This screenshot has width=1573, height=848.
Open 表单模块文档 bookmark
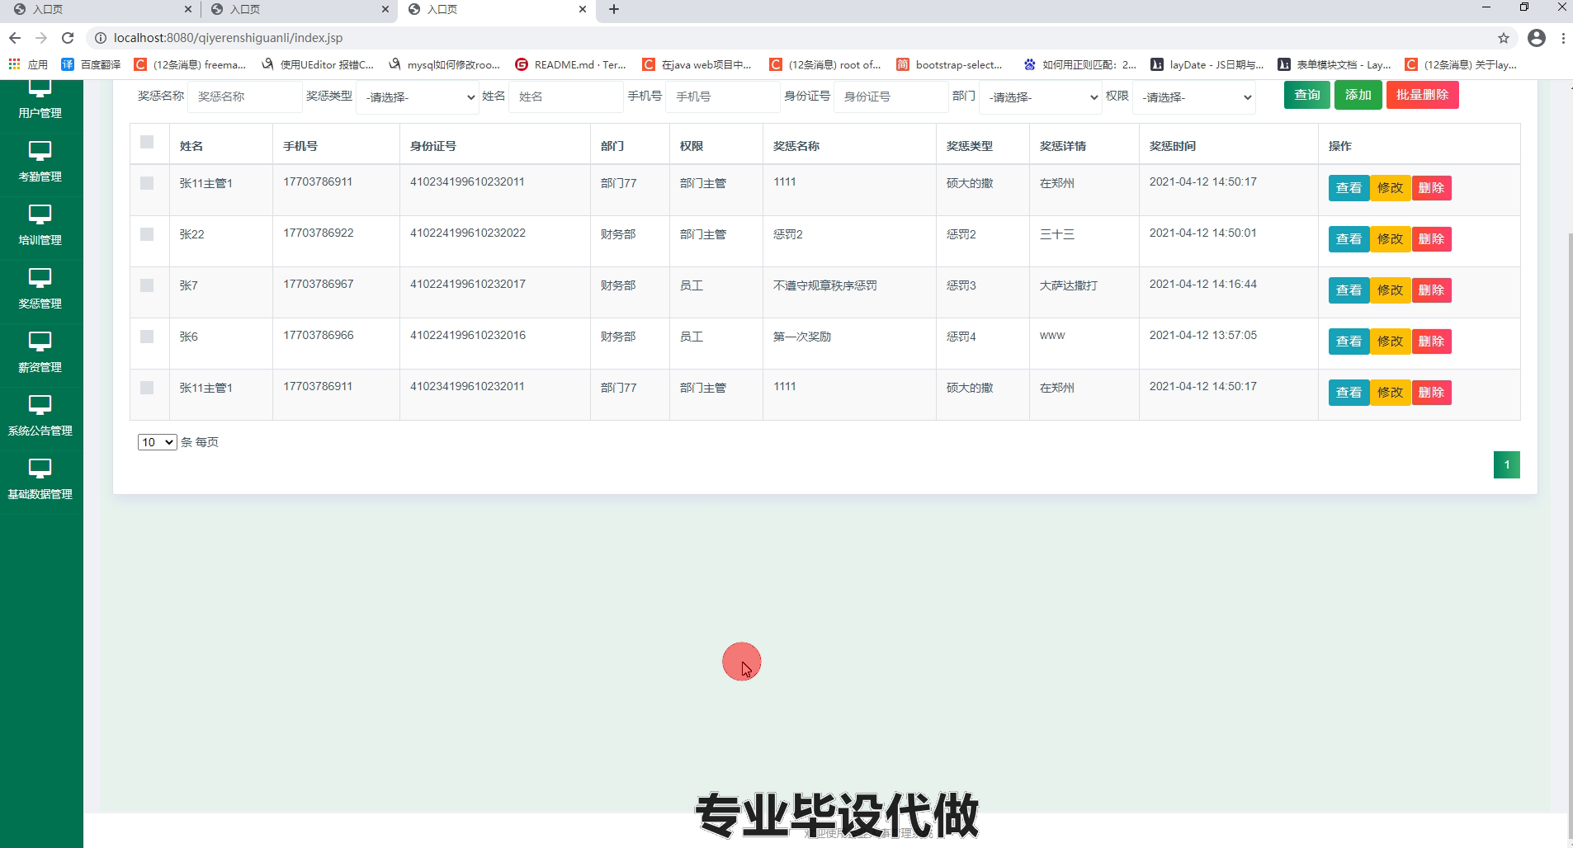[x=1334, y=64]
